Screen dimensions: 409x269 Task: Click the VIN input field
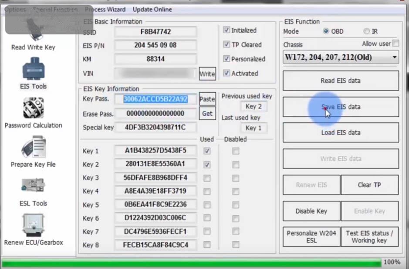coord(155,73)
